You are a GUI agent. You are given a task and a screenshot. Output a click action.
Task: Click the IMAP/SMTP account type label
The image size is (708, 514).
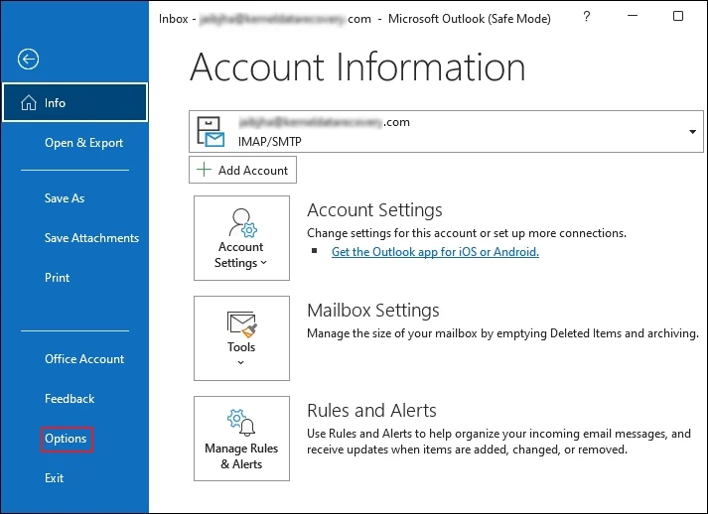coord(270,142)
